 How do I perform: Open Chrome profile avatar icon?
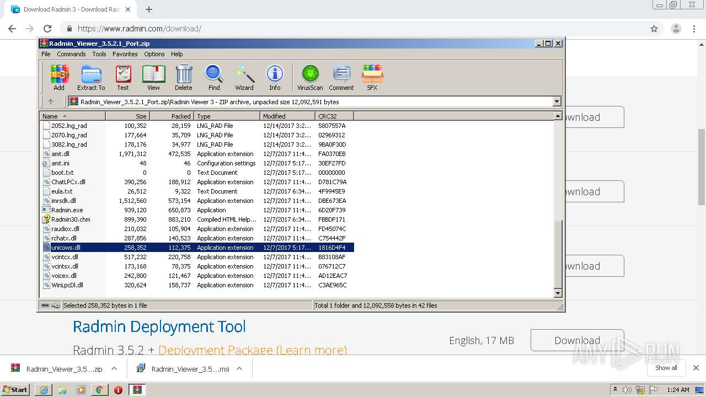(676, 29)
